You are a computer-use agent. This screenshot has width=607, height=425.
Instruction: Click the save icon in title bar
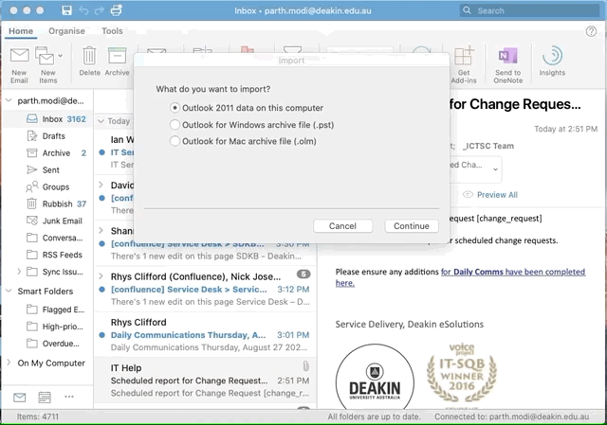[66, 10]
